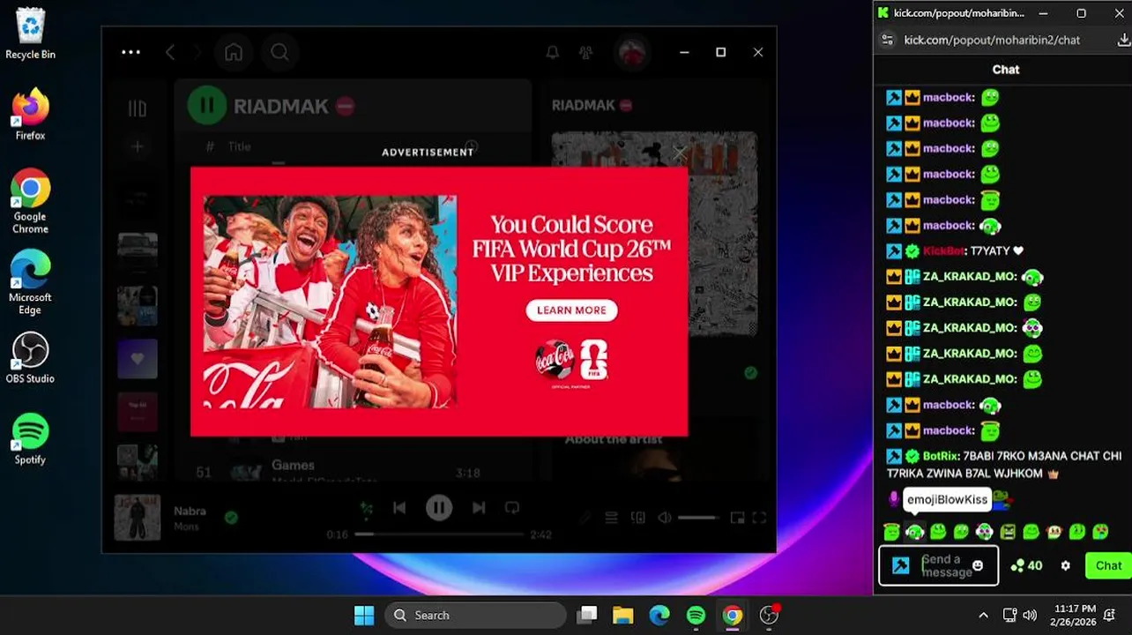Image resolution: width=1132 pixels, height=635 pixels.
Task: Open the Microsoft Edge desktop shortcut
Action: [x=30, y=282]
